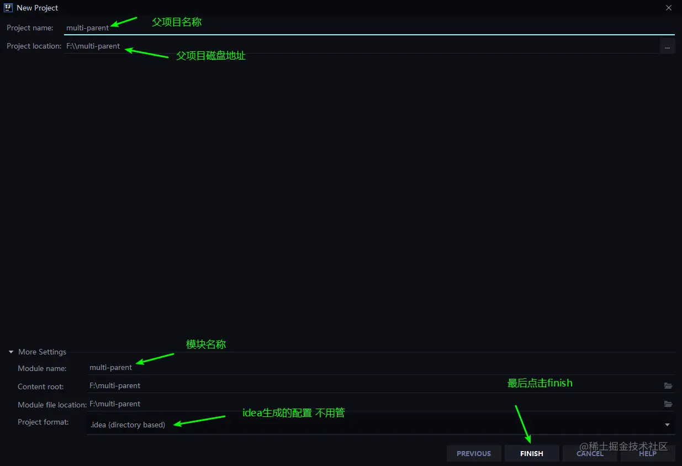Open Help for the New Project dialog

648,453
